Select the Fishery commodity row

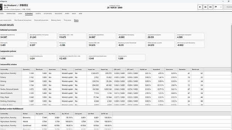pos(115,77)
